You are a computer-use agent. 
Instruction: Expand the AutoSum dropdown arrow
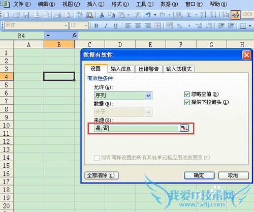tap(196, 15)
